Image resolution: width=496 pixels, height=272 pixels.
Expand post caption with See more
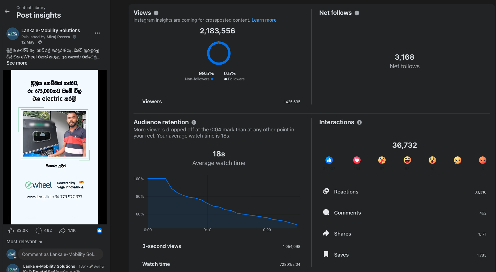(x=17, y=63)
